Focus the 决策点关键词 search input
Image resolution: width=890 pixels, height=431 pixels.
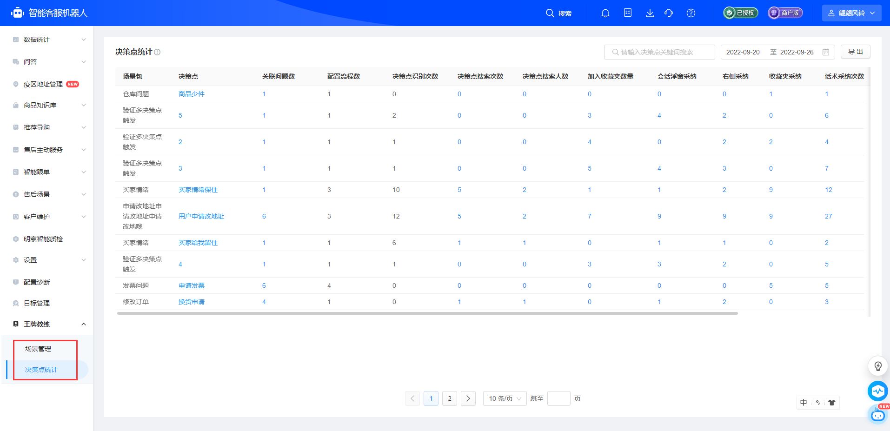[x=659, y=52]
